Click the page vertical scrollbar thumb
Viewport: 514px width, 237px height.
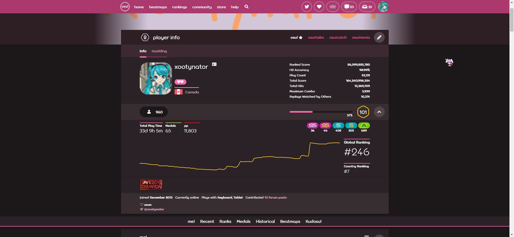pyautogui.click(x=512, y=20)
